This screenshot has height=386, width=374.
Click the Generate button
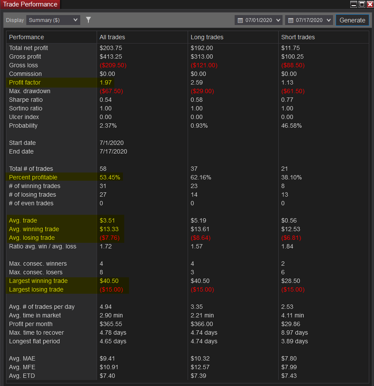click(352, 20)
